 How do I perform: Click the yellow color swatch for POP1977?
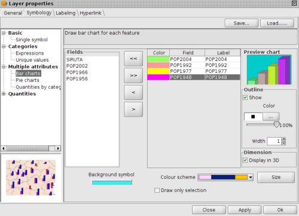[158, 71]
